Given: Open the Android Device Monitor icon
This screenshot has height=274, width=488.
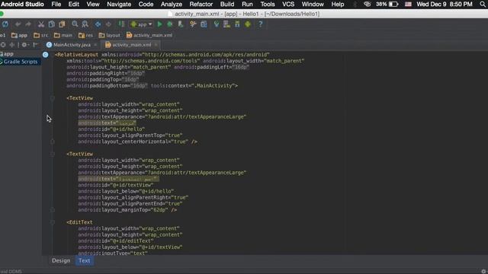Looking at the screenshot, I should 248,24.
